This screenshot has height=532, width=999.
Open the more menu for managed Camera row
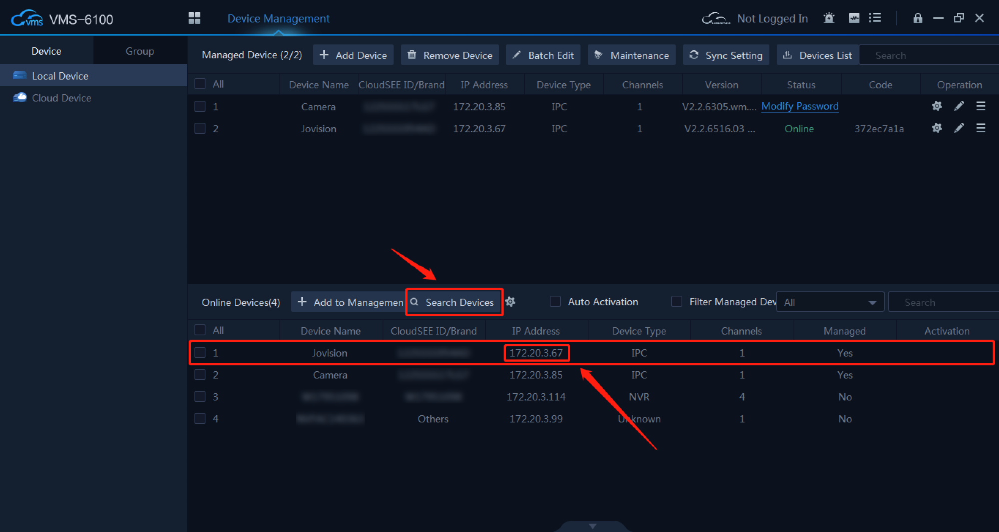pos(981,106)
